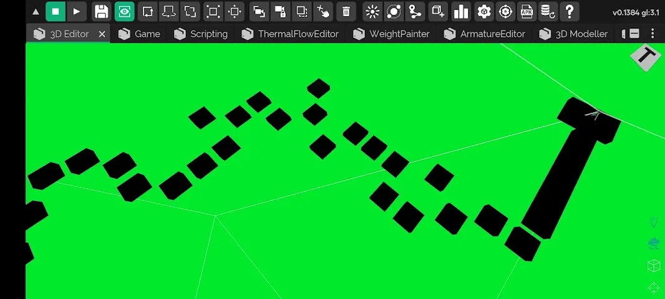Save the project with the floppy disk icon

(x=101, y=11)
